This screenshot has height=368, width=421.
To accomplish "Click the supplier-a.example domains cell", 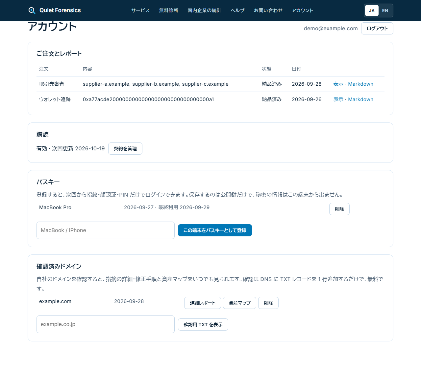I will pos(156,84).
